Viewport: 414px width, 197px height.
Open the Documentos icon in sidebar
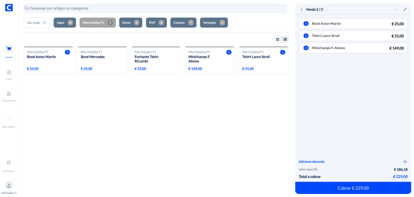tap(9, 94)
